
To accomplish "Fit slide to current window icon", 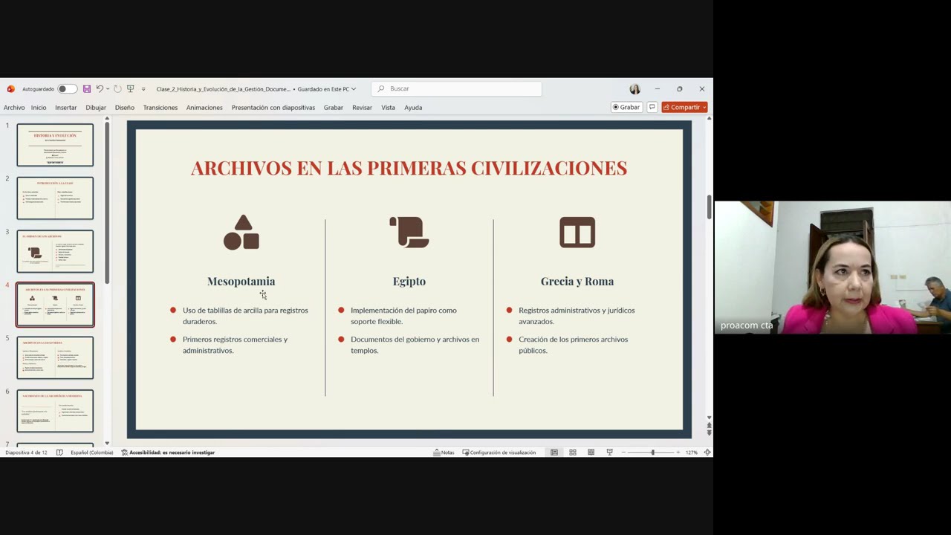I will (x=707, y=453).
